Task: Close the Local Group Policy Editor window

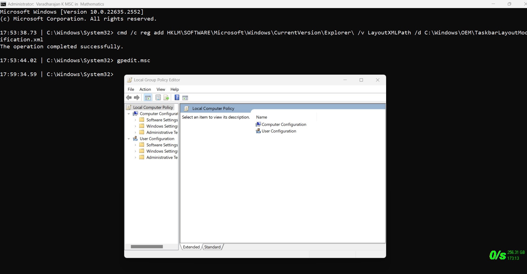Action: (x=378, y=80)
